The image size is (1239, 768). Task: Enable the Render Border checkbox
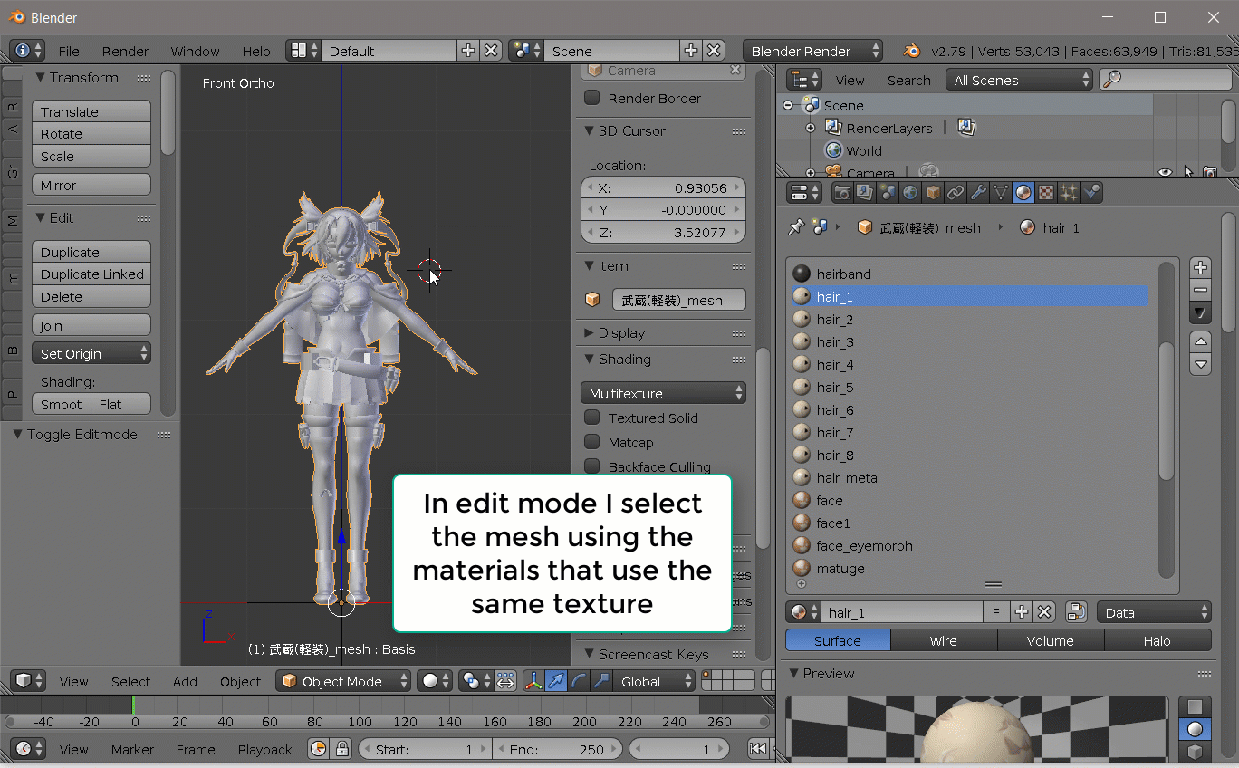[x=592, y=98]
